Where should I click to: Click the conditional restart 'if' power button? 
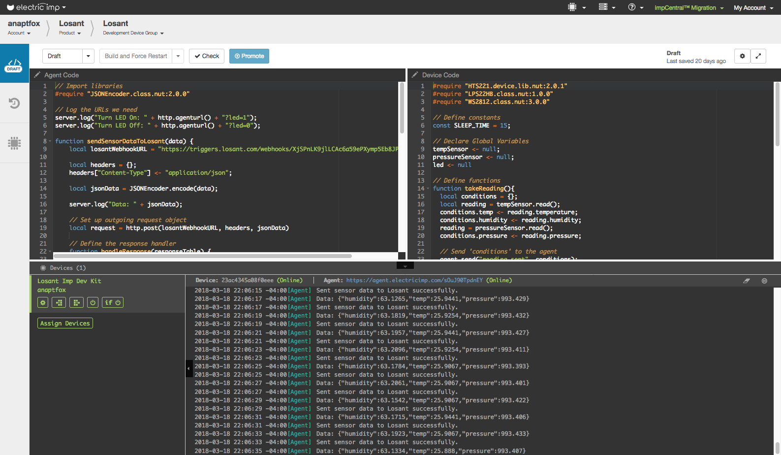click(113, 303)
